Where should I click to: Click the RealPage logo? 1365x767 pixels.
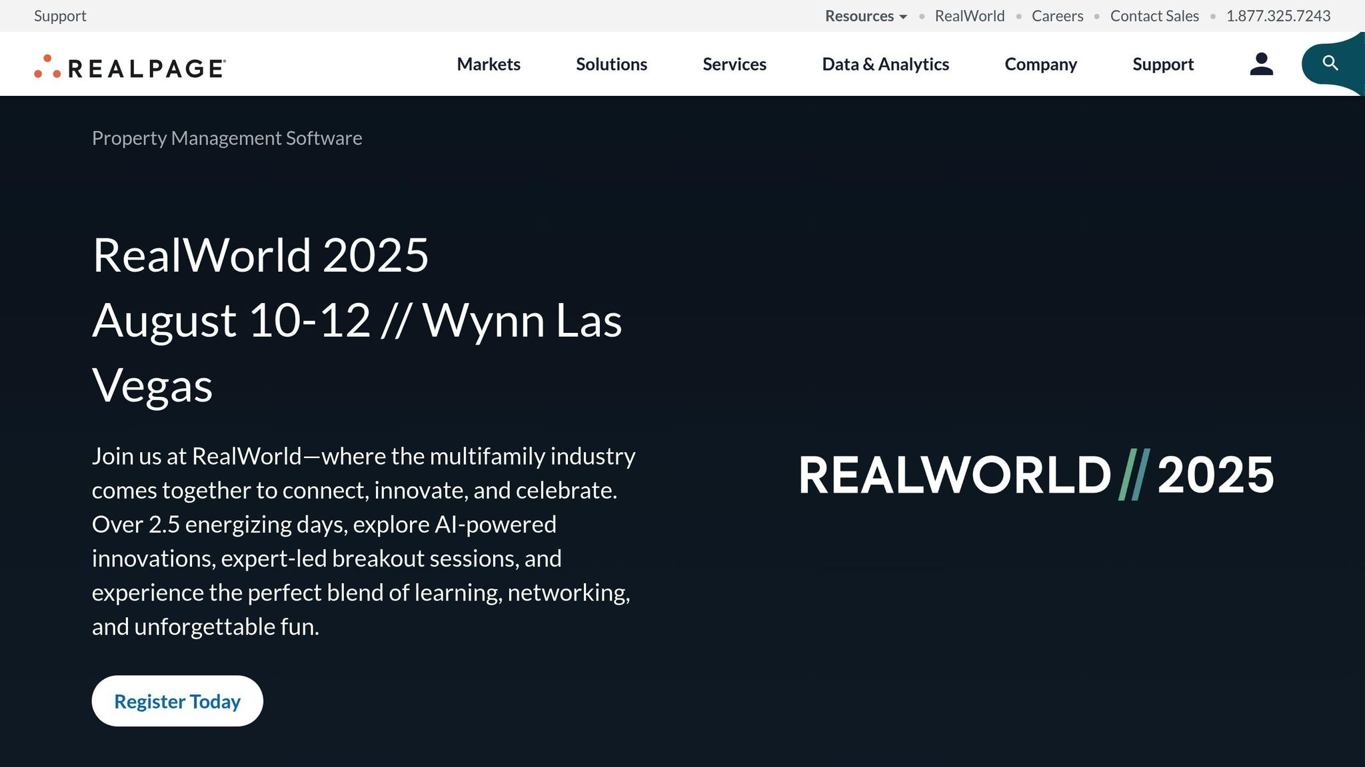[x=130, y=67]
